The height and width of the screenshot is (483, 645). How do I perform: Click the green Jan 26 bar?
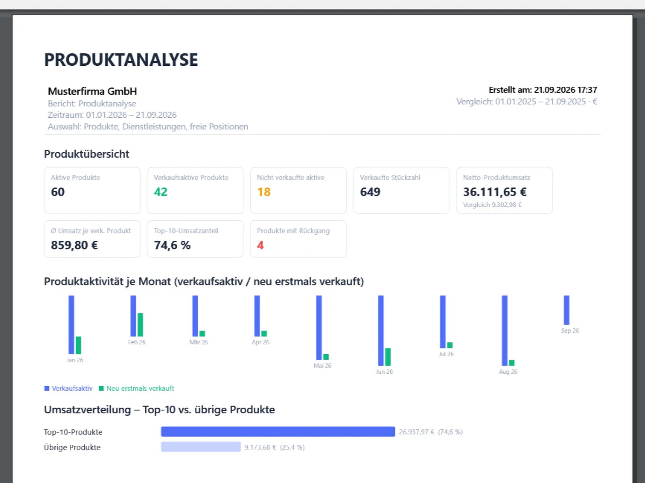pyautogui.click(x=78, y=345)
